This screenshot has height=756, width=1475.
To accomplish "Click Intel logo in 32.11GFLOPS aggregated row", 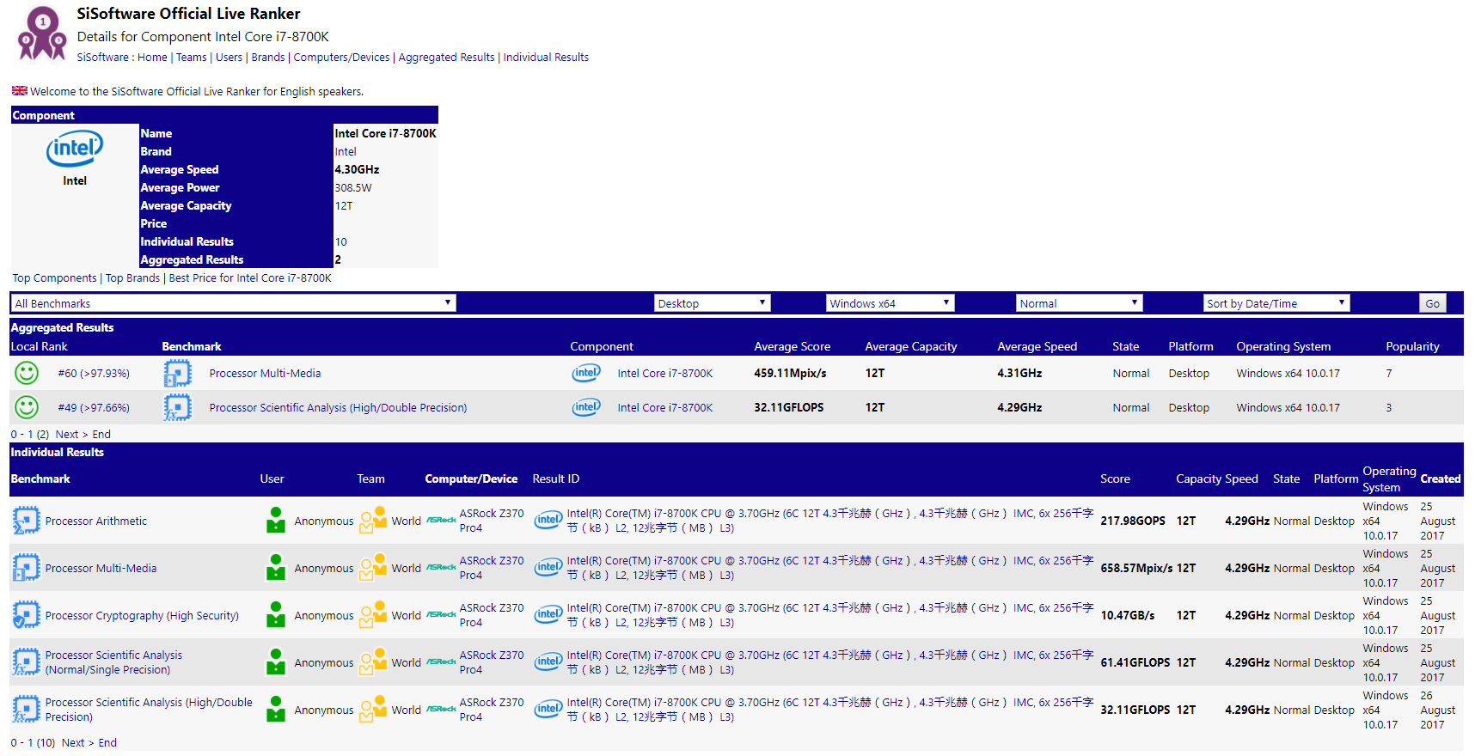I will [586, 407].
